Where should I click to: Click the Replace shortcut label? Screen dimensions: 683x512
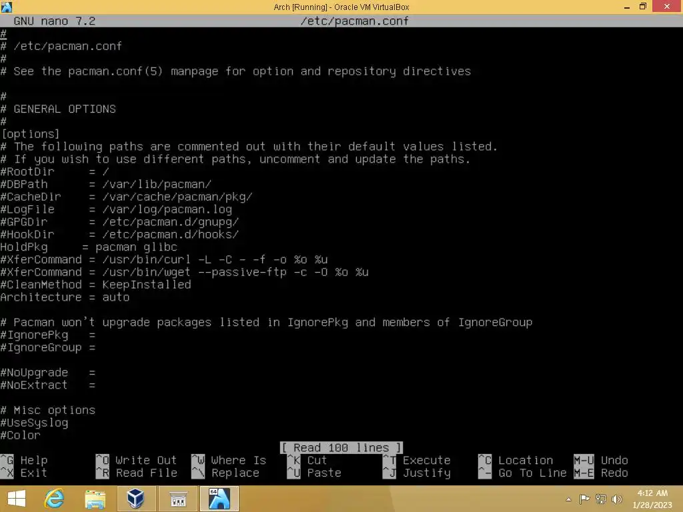[x=235, y=473]
